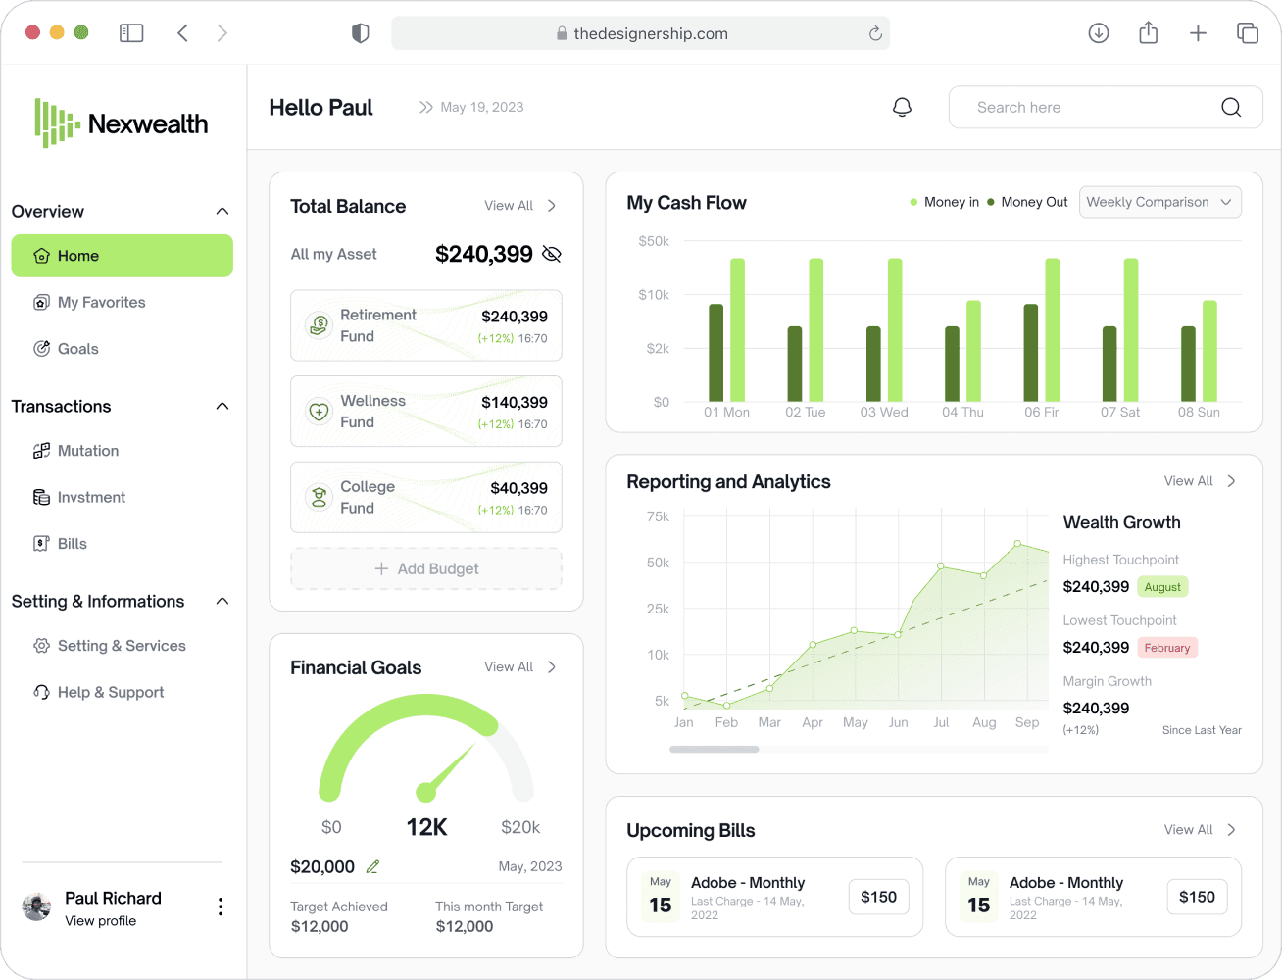The image size is (1282, 980).
Task: Open the College Fund card
Action: [x=426, y=497]
